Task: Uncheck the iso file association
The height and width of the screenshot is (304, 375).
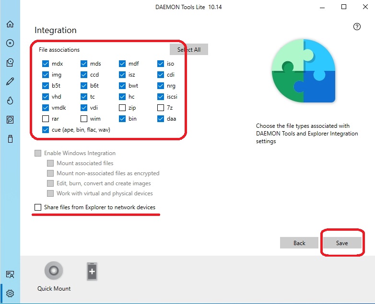Action: pyautogui.click(x=161, y=64)
